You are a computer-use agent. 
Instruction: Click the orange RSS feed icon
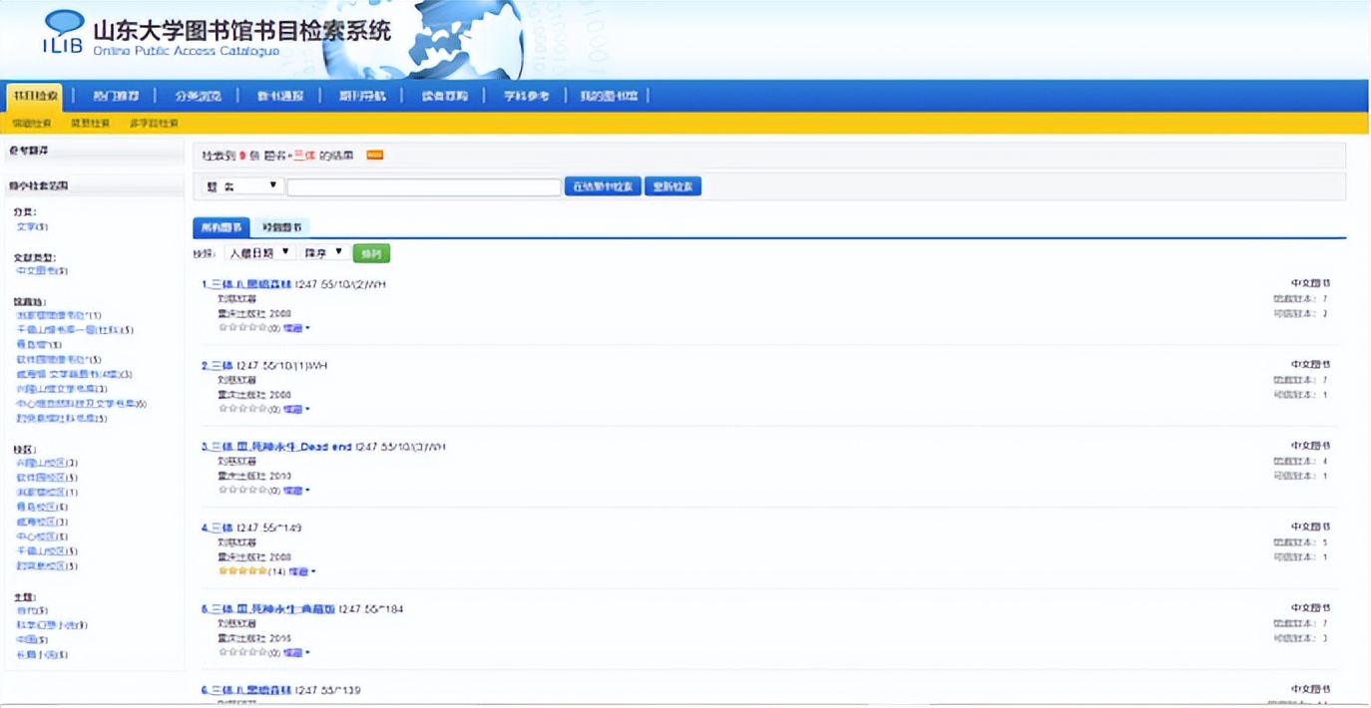click(x=374, y=155)
